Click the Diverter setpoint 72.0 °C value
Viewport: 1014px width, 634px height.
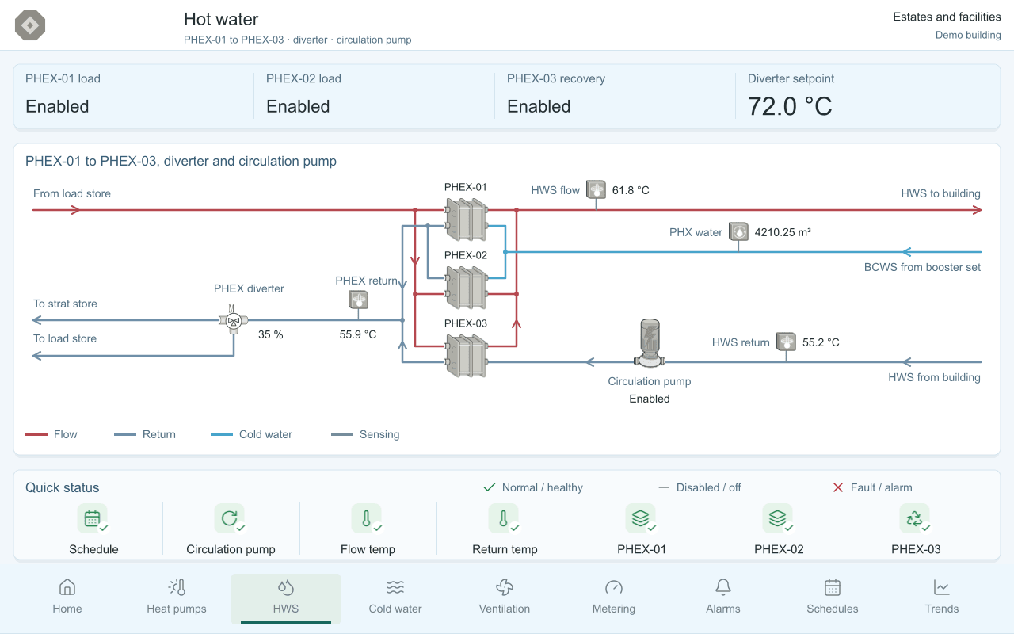pos(790,106)
